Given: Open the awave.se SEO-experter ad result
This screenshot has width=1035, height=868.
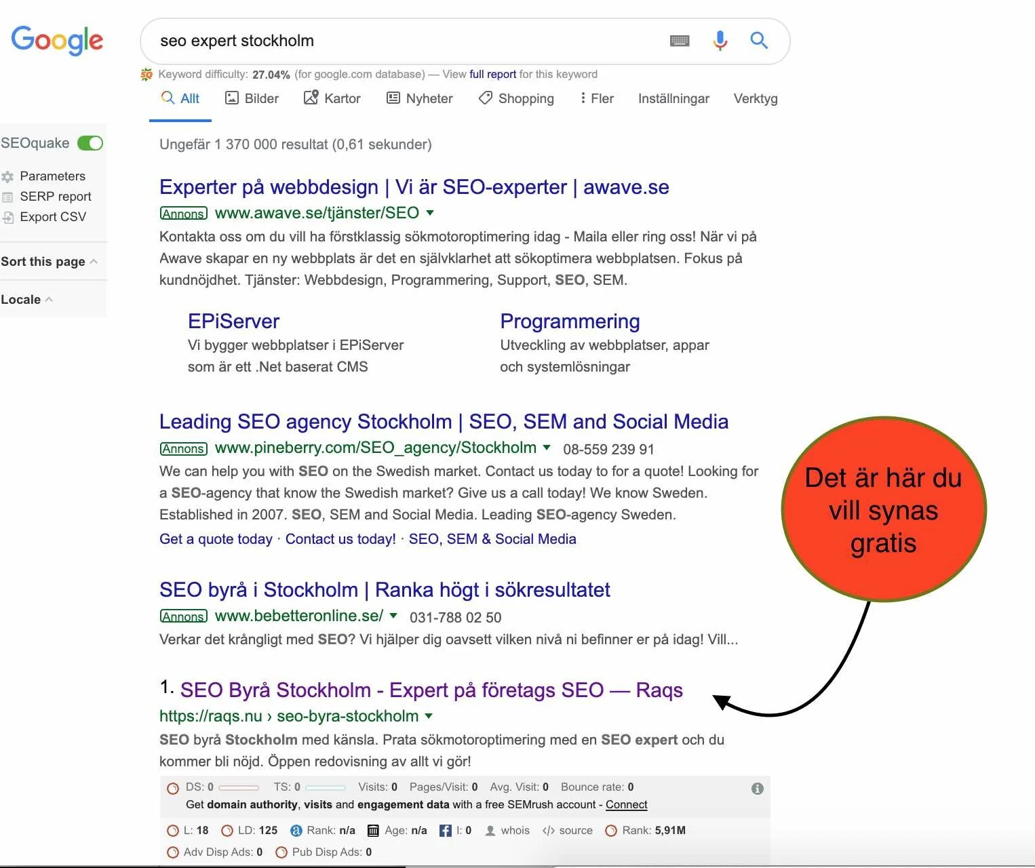Looking at the screenshot, I should [414, 187].
